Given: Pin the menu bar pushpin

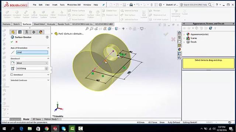Looking at the screenshot, I should tap(104, 5).
